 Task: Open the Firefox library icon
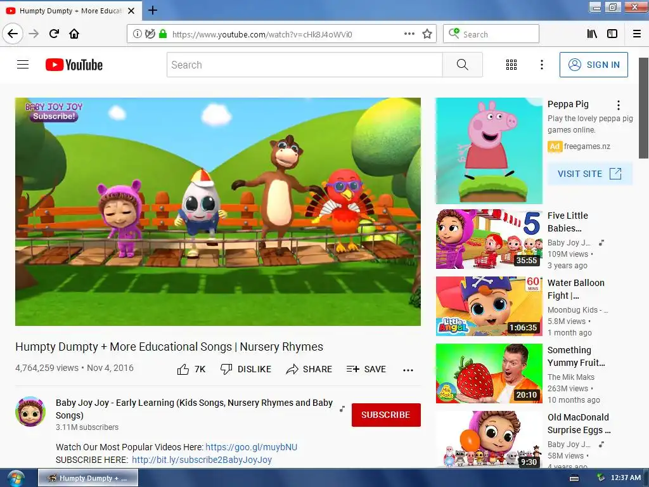click(x=592, y=34)
